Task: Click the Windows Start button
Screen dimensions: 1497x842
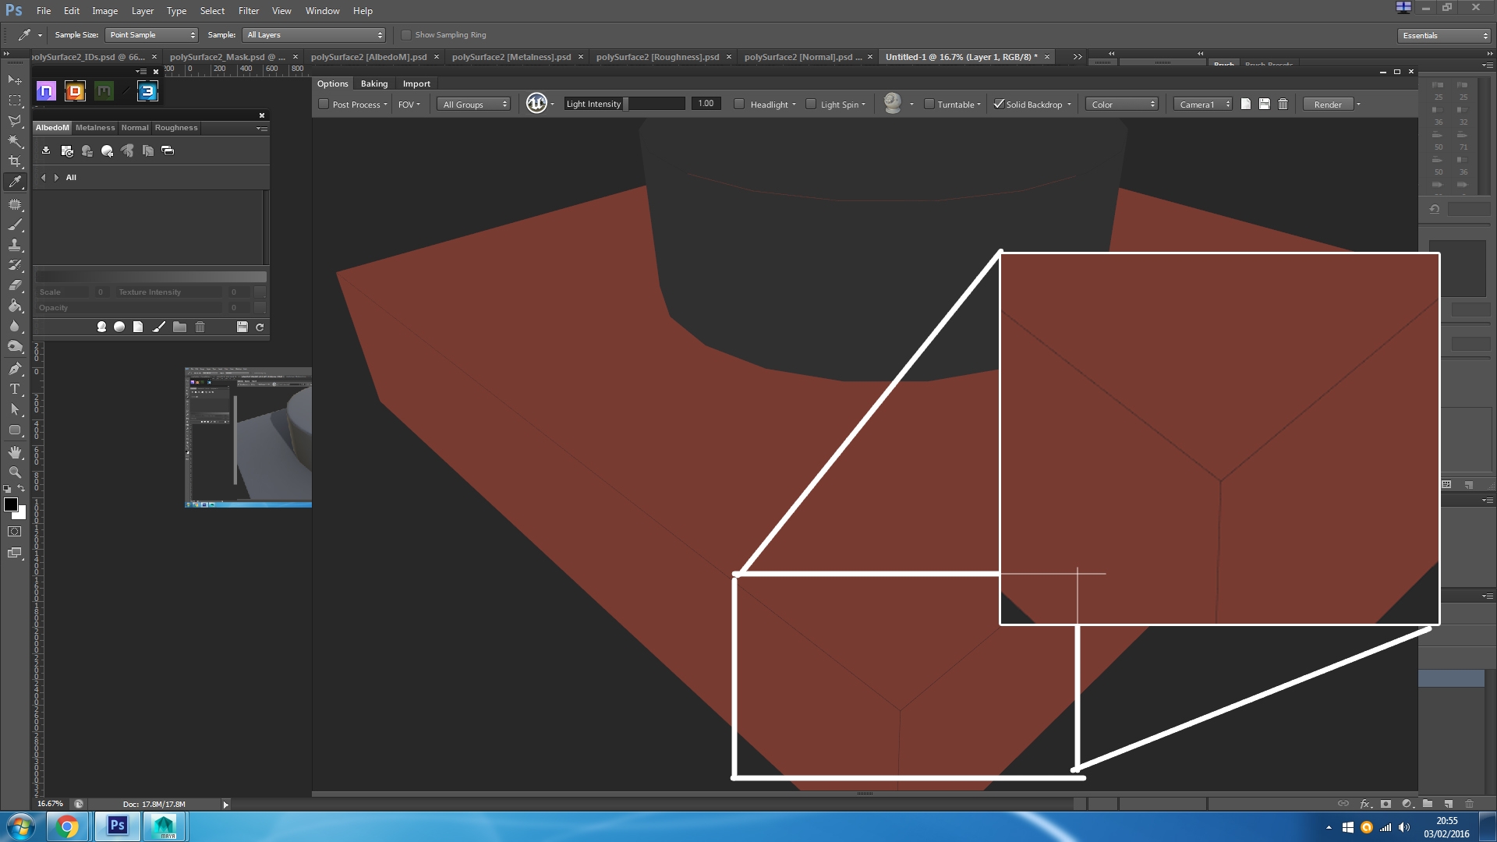Action: coord(20,826)
